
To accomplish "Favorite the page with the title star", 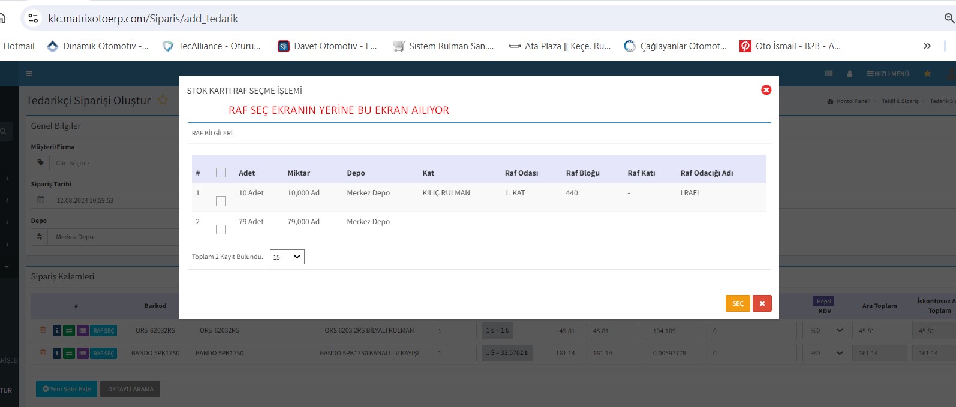I will click(x=163, y=100).
